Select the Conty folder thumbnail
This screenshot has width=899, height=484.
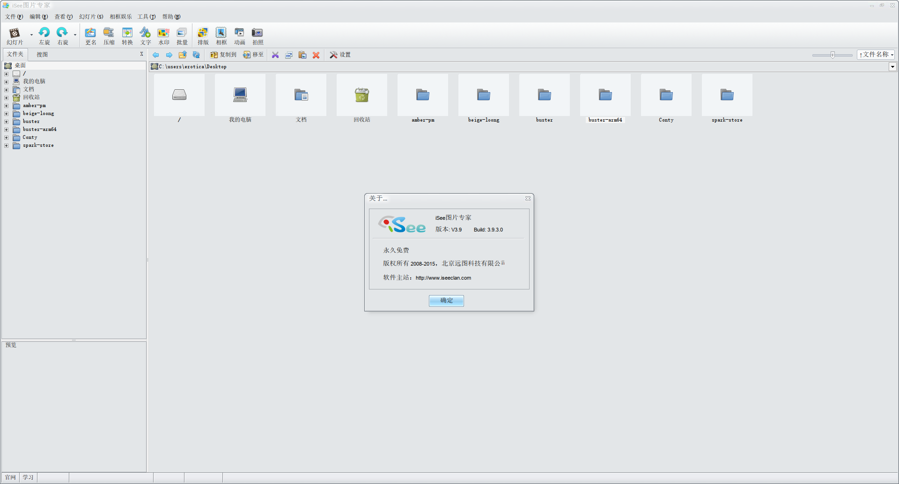(666, 96)
